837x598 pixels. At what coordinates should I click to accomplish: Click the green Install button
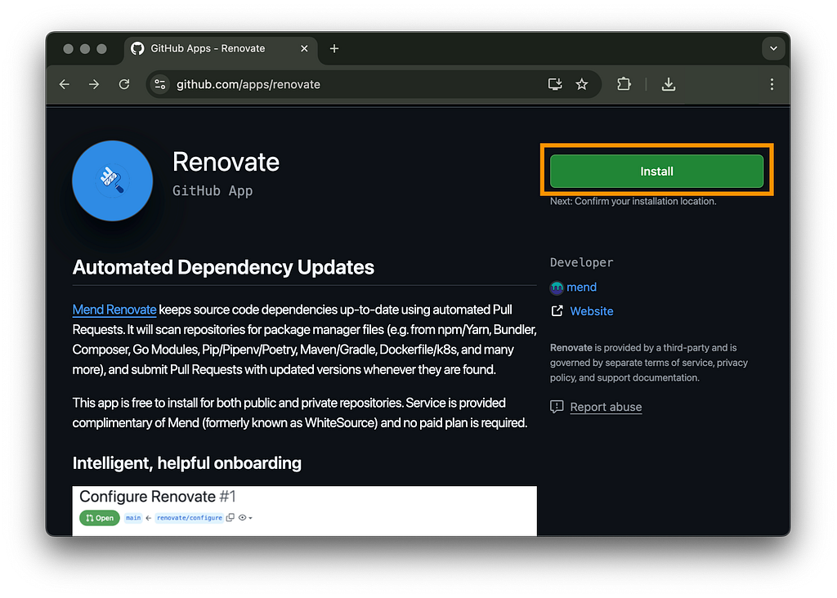click(656, 172)
